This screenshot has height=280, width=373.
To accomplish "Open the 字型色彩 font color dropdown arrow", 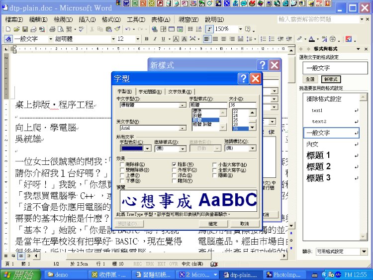I will (148, 148).
